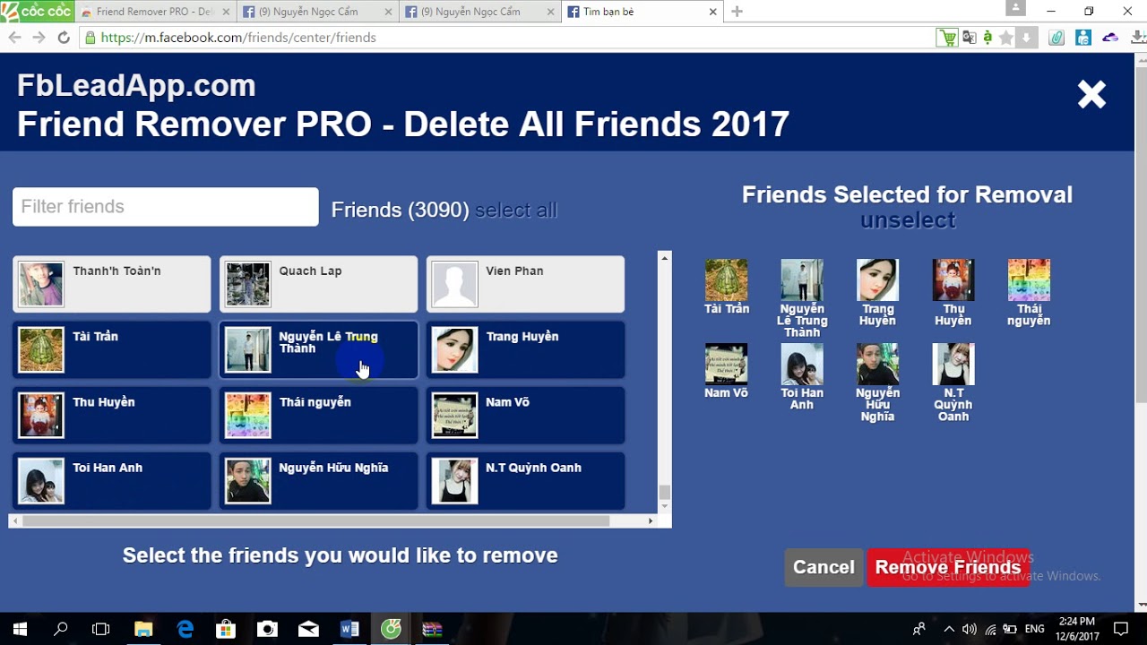This screenshot has height=645, width=1147.
Task: Deselect friend card Thu Huyền
Action: click(x=112, y=415)
